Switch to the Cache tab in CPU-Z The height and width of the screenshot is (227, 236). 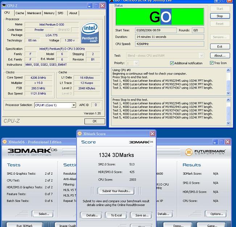point(20,13)
